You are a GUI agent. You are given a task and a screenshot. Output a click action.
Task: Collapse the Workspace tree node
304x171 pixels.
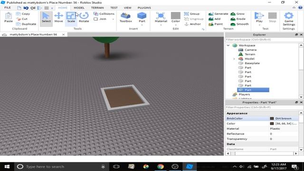point(228,46)
